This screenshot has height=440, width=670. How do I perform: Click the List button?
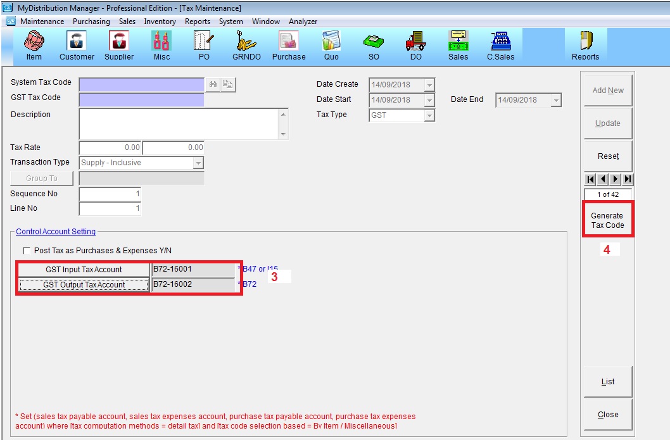[607, 382]
